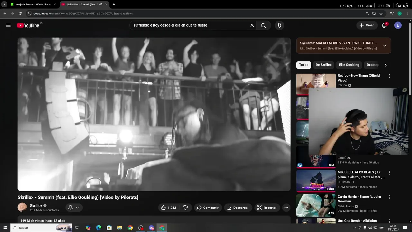The width and height of the screenshot is (412, 232).
Task: Click Descargar download button
Action: click(x=238, y=208)
